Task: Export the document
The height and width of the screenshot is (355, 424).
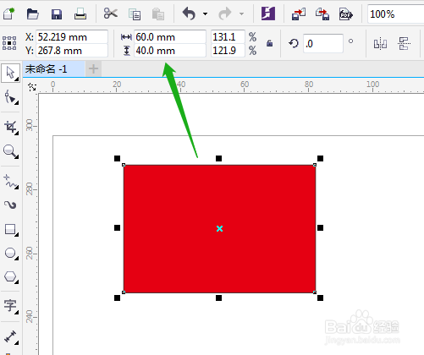Action: (x=322, y=14)
